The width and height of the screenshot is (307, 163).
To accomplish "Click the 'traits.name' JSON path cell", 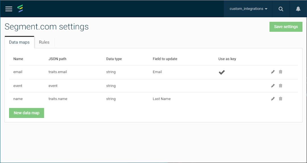I will coord(58,99).
